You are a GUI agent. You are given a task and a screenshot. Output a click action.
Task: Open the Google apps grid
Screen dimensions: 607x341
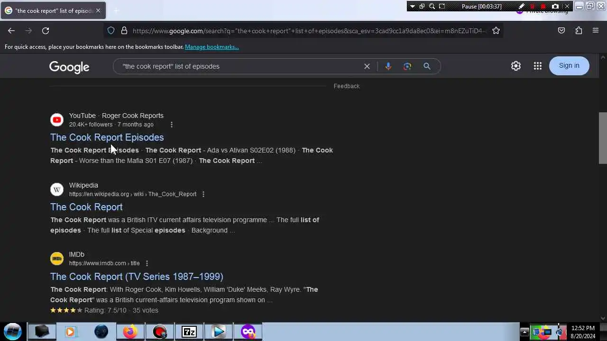(x=537, y=66)
